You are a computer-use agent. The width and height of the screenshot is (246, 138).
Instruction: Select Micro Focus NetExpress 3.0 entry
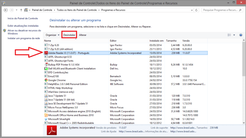pyautogui.click(x=63, y=107)
